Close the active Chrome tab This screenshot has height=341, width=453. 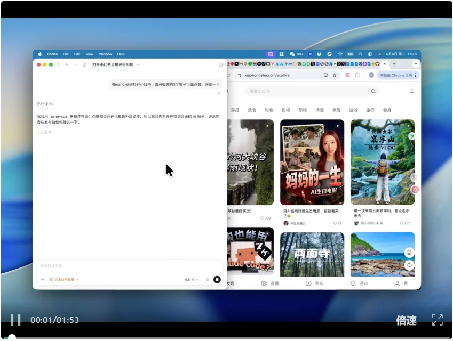pos(385,64)
